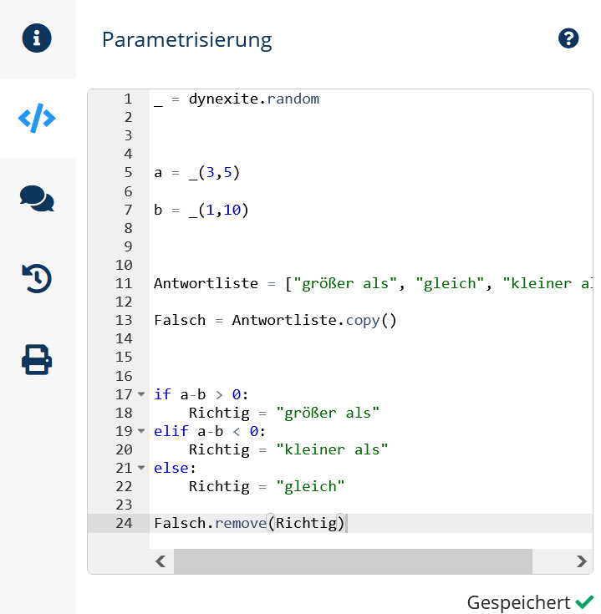Select the code parametrization sidebar icon
This screenshot has width=601, height=614.
click(x=37, y=118)
